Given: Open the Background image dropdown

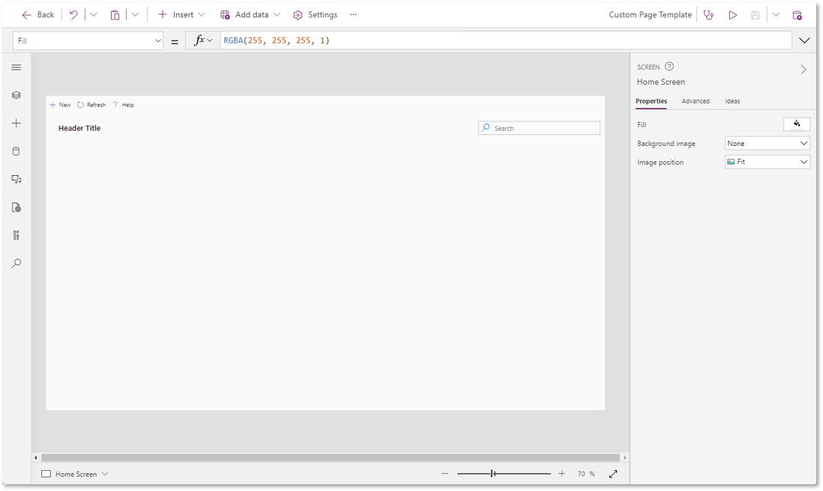Looking at the screenshot, I should point(767,143).
